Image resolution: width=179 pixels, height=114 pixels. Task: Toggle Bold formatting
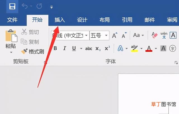[55, 48]
